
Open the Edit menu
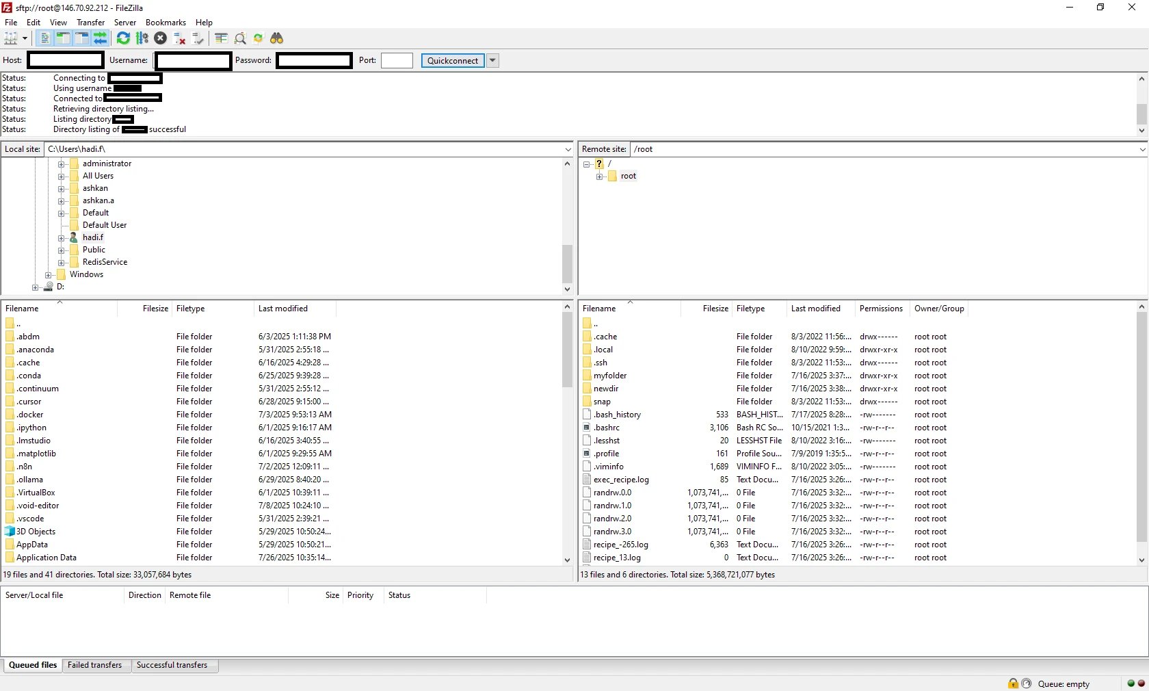(x=34, y=23)
